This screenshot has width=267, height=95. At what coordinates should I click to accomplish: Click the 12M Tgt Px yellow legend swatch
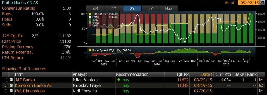click(x=90, y=14)
